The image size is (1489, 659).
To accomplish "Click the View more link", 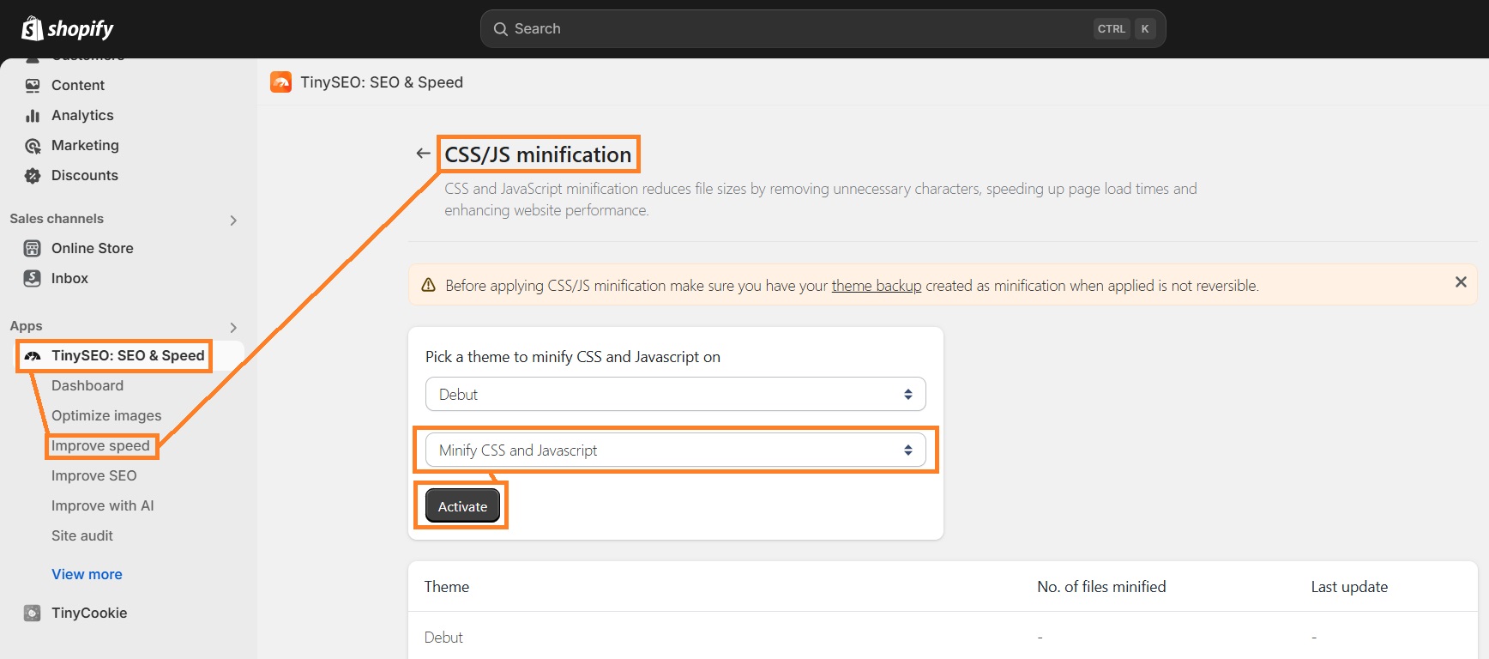I will tap(87, 575).
